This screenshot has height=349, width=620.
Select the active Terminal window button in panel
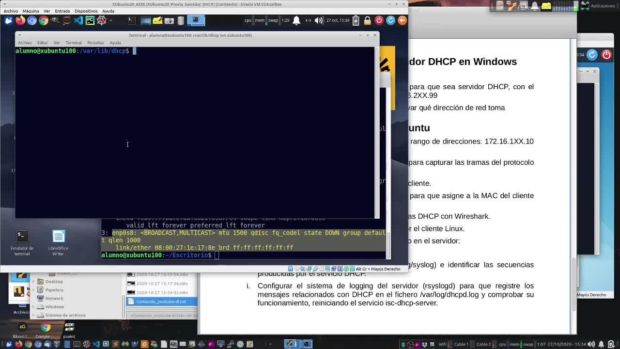pos(196,20)
